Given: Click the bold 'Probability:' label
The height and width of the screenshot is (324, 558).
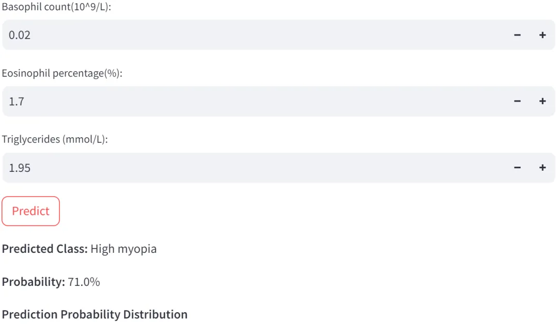Looking at the screenshot, I should [34, 282].
